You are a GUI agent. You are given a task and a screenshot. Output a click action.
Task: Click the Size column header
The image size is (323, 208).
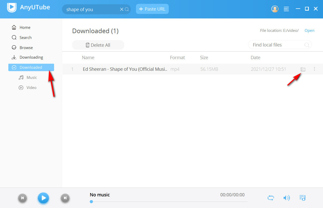204,58
